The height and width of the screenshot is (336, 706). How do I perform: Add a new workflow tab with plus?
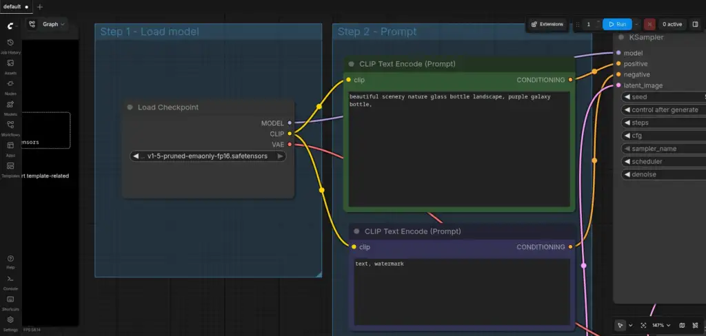click(x=39, y=7)
